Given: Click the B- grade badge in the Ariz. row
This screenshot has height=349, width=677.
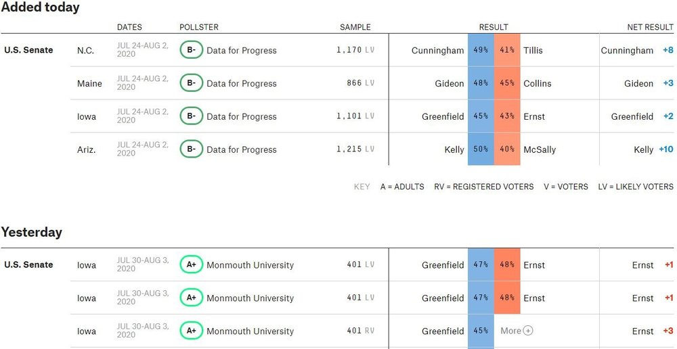Looking at the screenshot, I should 191,149.
